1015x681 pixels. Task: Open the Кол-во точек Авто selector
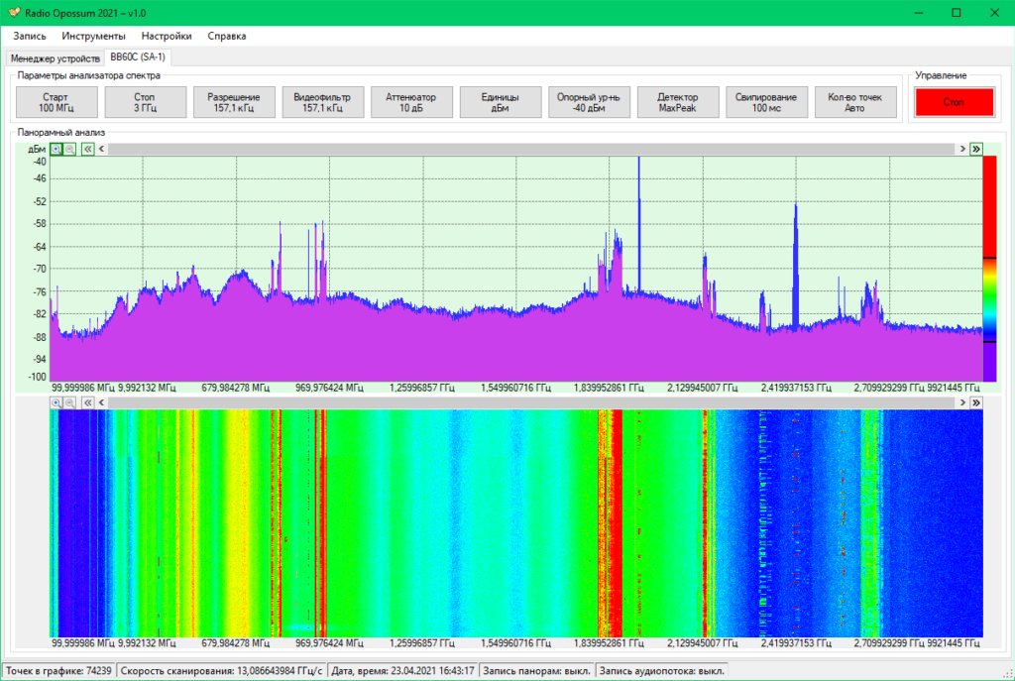[855, 102]
